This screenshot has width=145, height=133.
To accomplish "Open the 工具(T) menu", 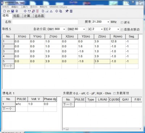I will click(x=24, y=7).
